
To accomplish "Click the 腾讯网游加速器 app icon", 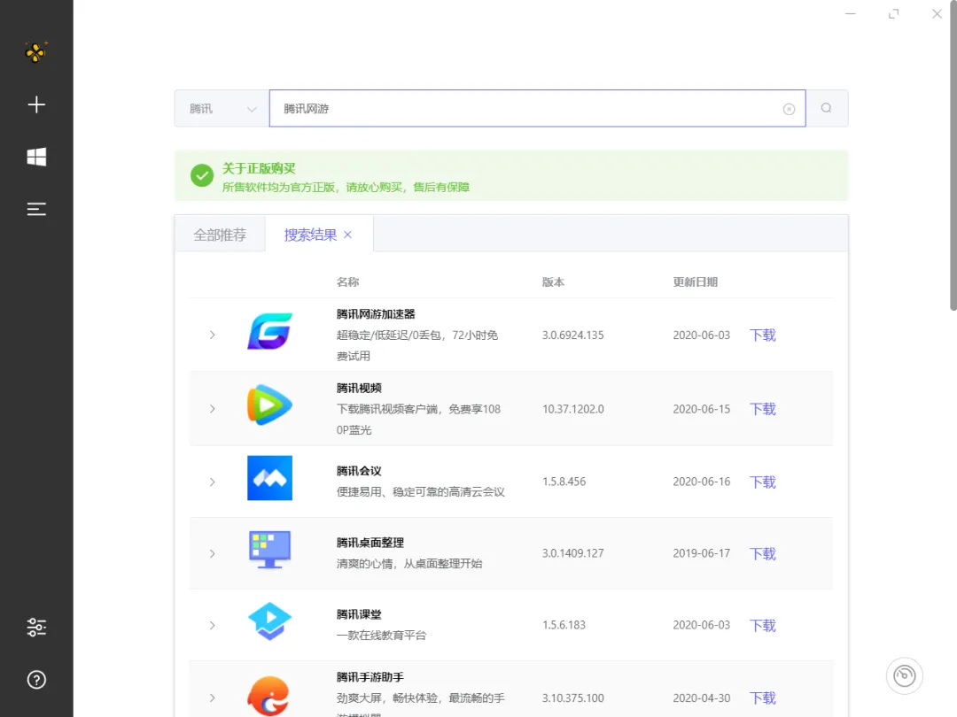I will tap(269, 332).
